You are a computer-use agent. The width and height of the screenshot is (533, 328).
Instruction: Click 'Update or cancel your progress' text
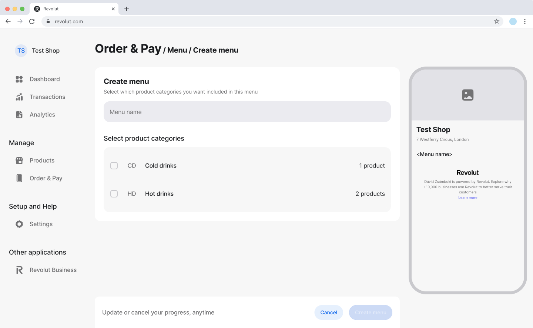coord(158,312)
